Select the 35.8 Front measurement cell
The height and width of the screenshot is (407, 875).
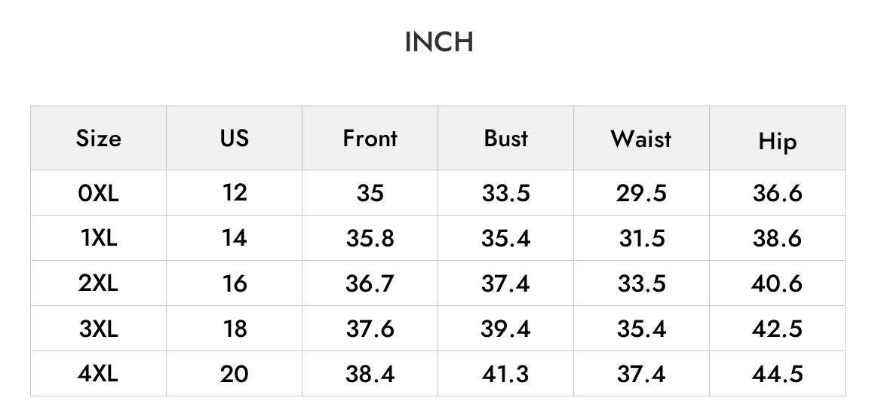370,238
